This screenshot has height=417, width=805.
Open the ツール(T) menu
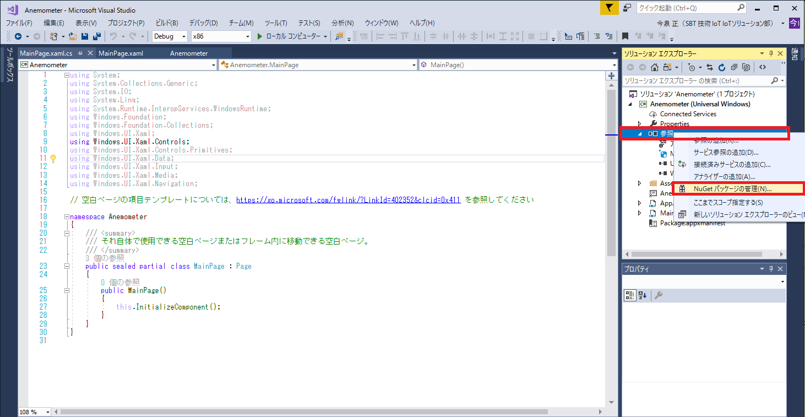tap(276, 23)
